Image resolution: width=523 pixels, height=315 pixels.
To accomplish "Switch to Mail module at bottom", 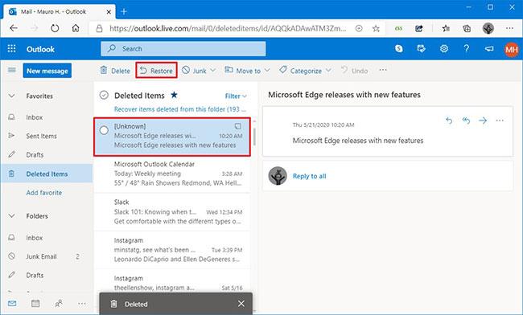I will coord(12,303).
